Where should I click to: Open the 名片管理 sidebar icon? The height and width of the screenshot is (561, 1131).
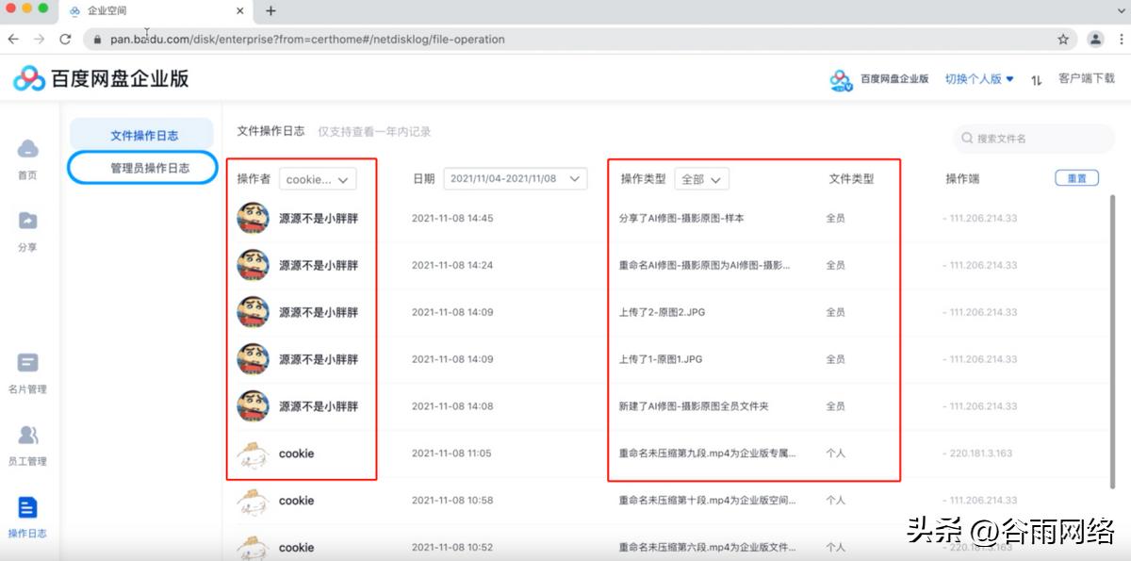27,368
